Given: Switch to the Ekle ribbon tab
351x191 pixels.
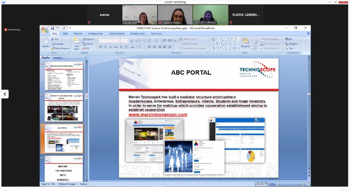Looking at the screenshot, I should point(65,33).
